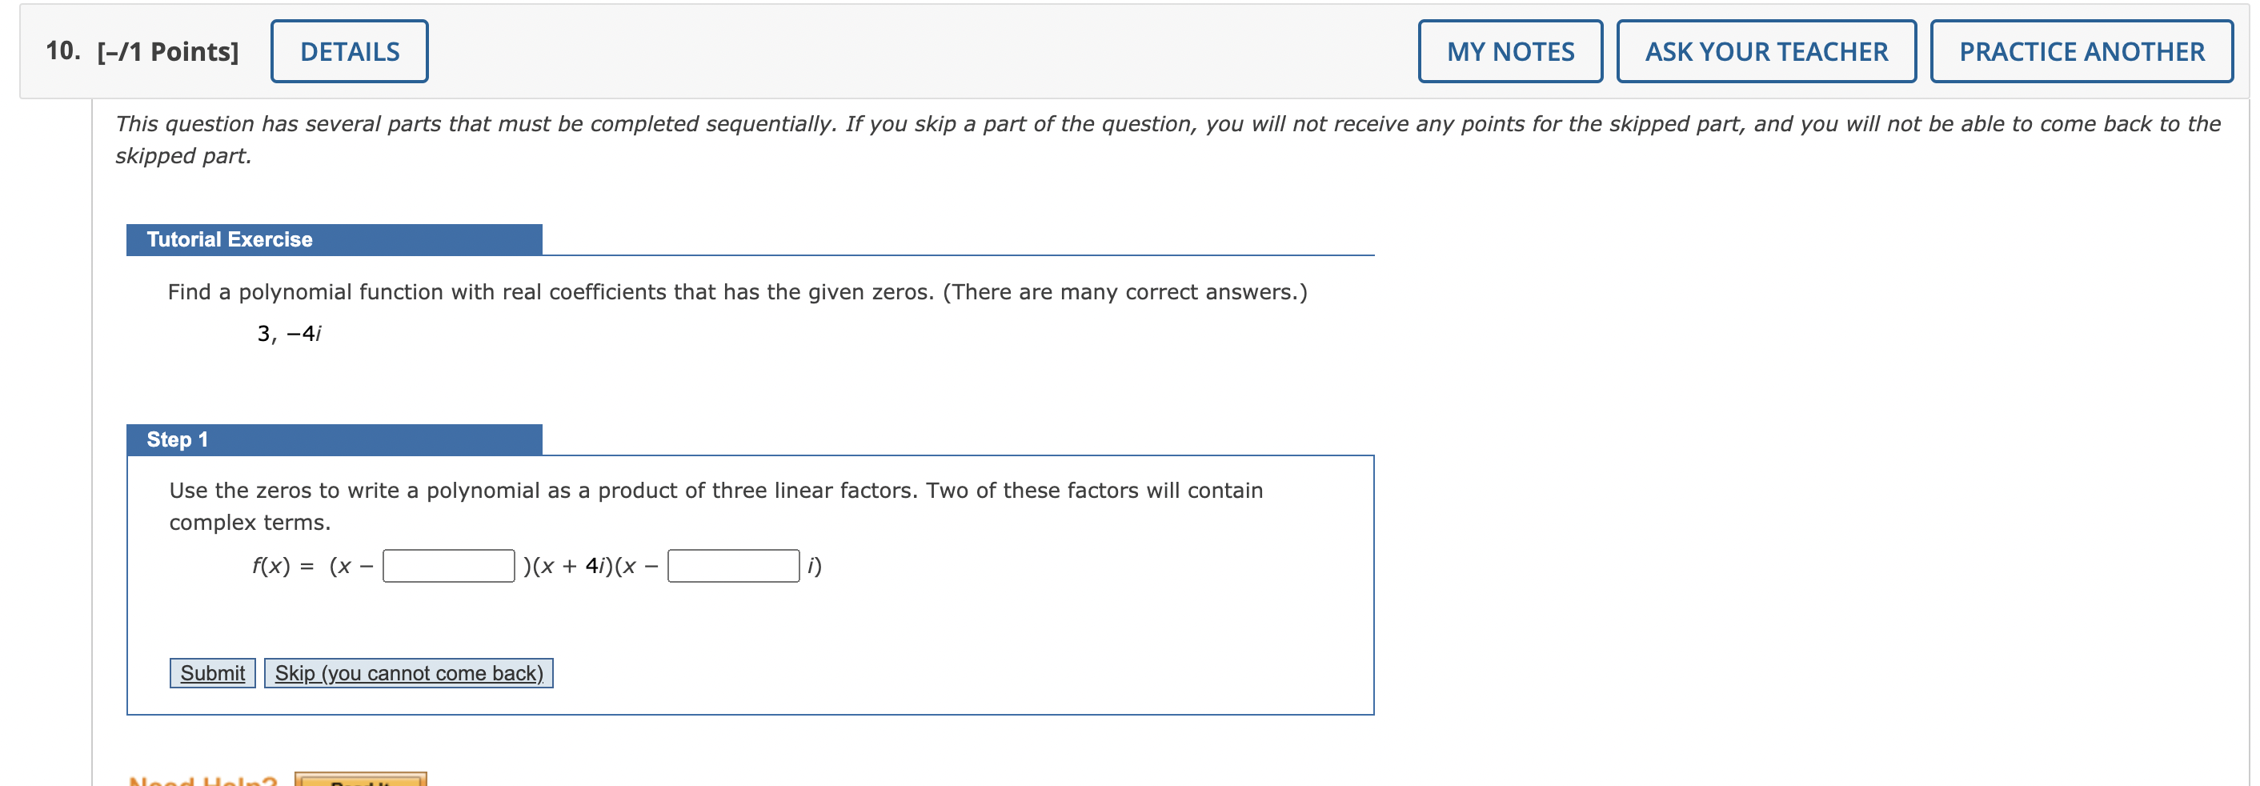Open the DETAILS panel for question 10
Image resolution: width=2260 pixels, height=786 pixels.
(x=348, y=50)
